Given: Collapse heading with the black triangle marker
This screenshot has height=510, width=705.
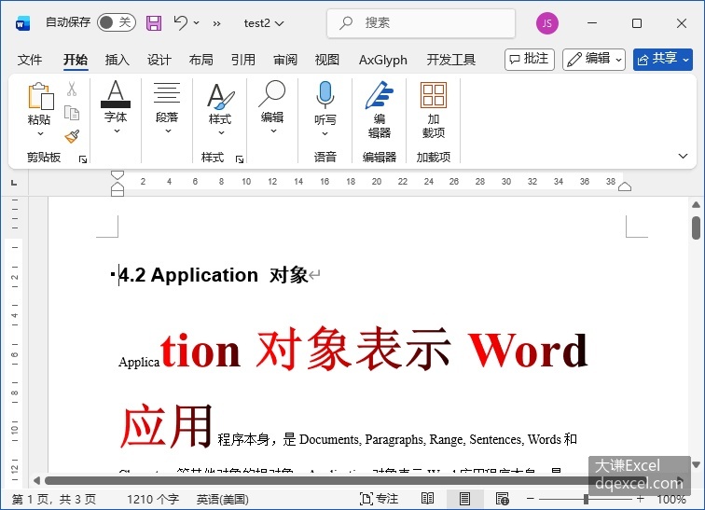Looking at the screenshot, I should point(113,273).
